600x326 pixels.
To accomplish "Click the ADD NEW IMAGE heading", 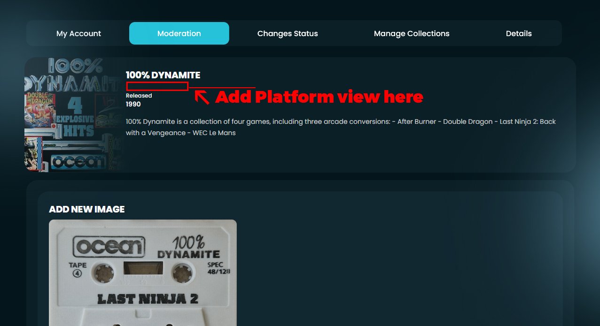I will click(87, 209).
